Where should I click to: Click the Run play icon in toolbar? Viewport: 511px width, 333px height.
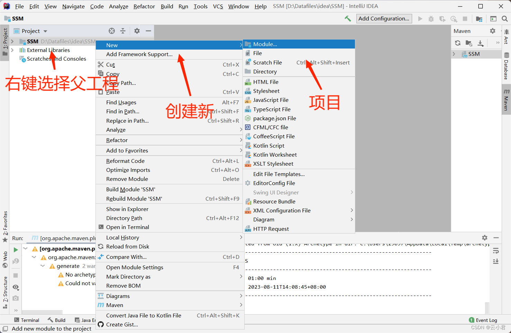tap(420, 19)
